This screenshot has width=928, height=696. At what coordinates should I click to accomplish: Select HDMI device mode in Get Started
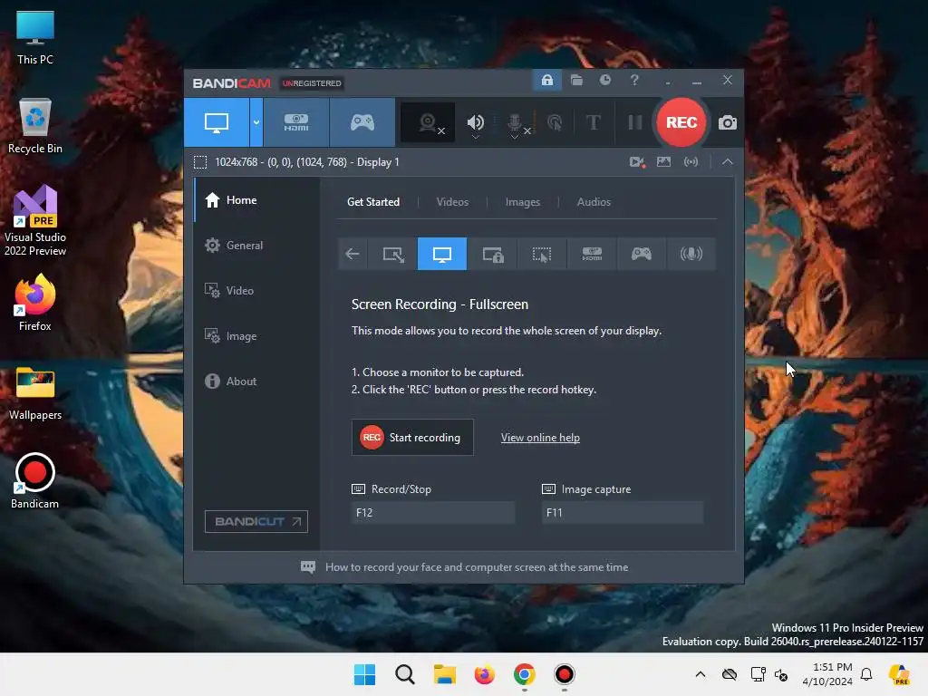592,254
